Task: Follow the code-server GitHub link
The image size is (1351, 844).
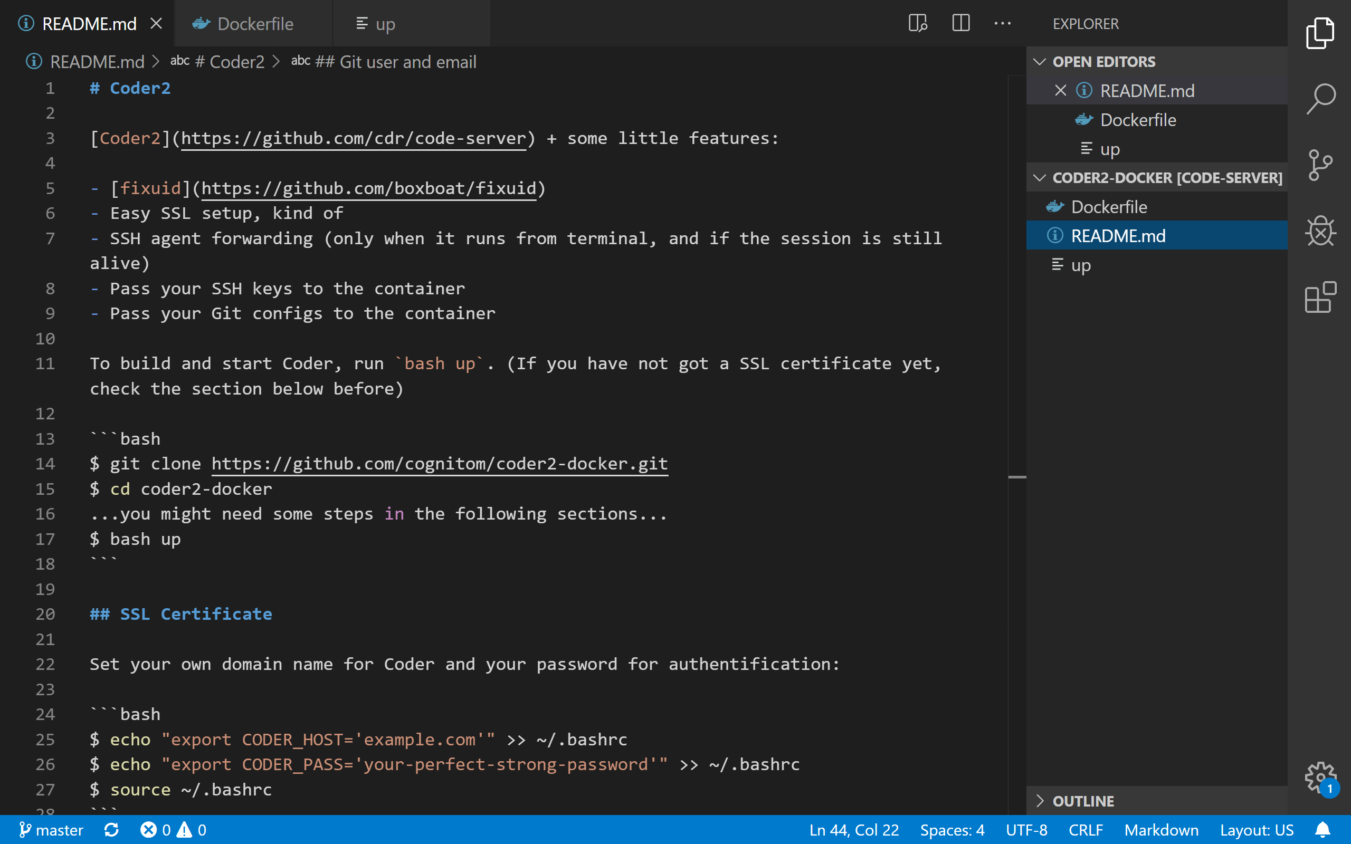Action: [x=354, y=138]
